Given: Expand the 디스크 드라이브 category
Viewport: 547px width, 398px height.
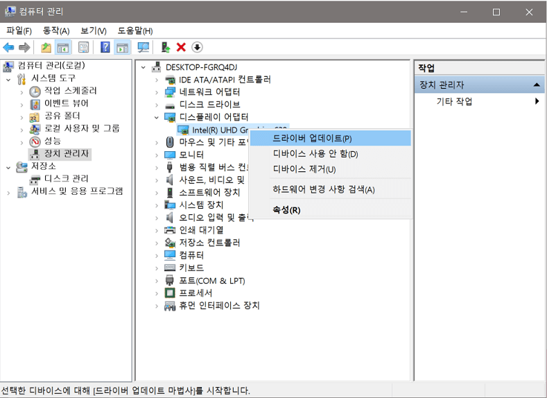Looking at the screenshot, I should tap(157, 105).
